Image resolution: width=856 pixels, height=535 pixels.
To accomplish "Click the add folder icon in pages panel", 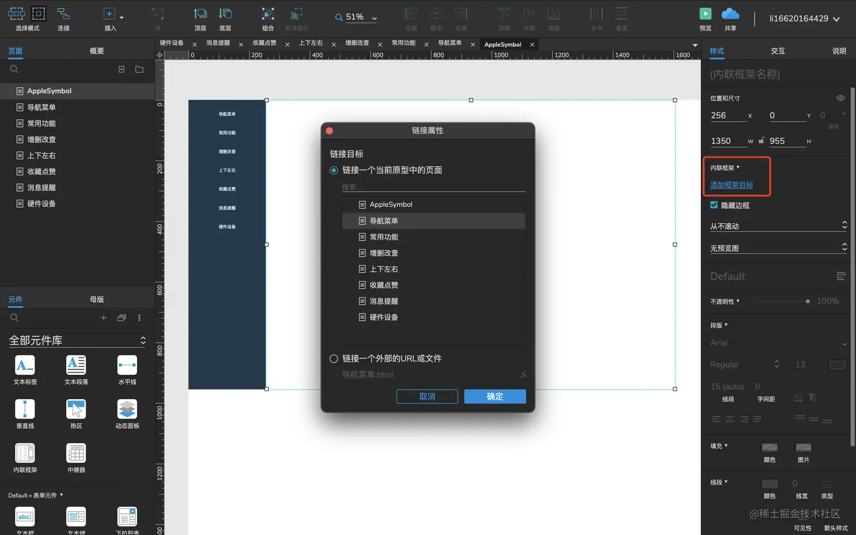I will (139, 69).
